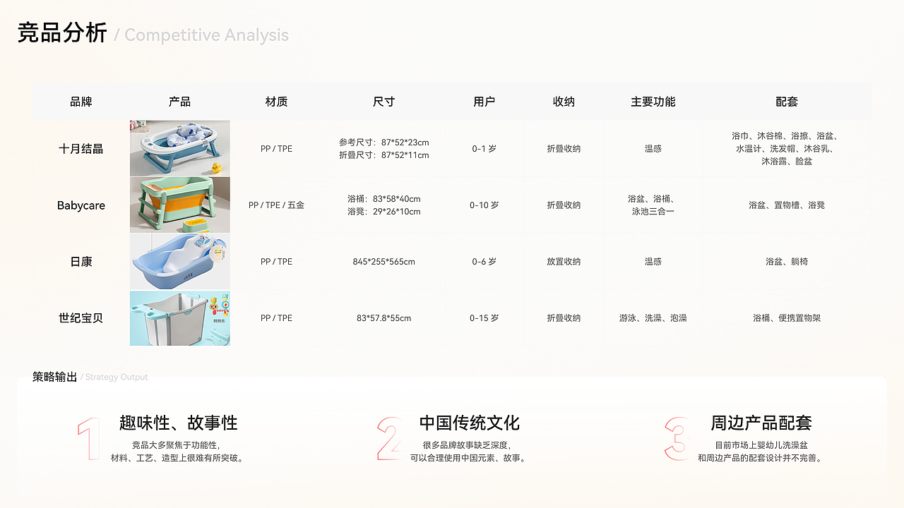This screenshot has height=508, width=904.
Task: Click 日康's PP / TPE material cell
Action: click(276, 262)
